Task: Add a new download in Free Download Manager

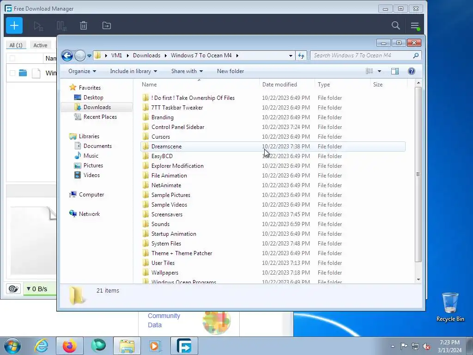Action: (14, 26)
